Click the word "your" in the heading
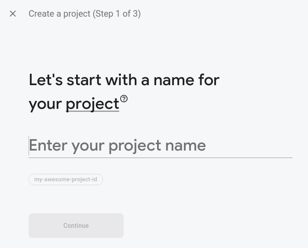 (45, 104)
